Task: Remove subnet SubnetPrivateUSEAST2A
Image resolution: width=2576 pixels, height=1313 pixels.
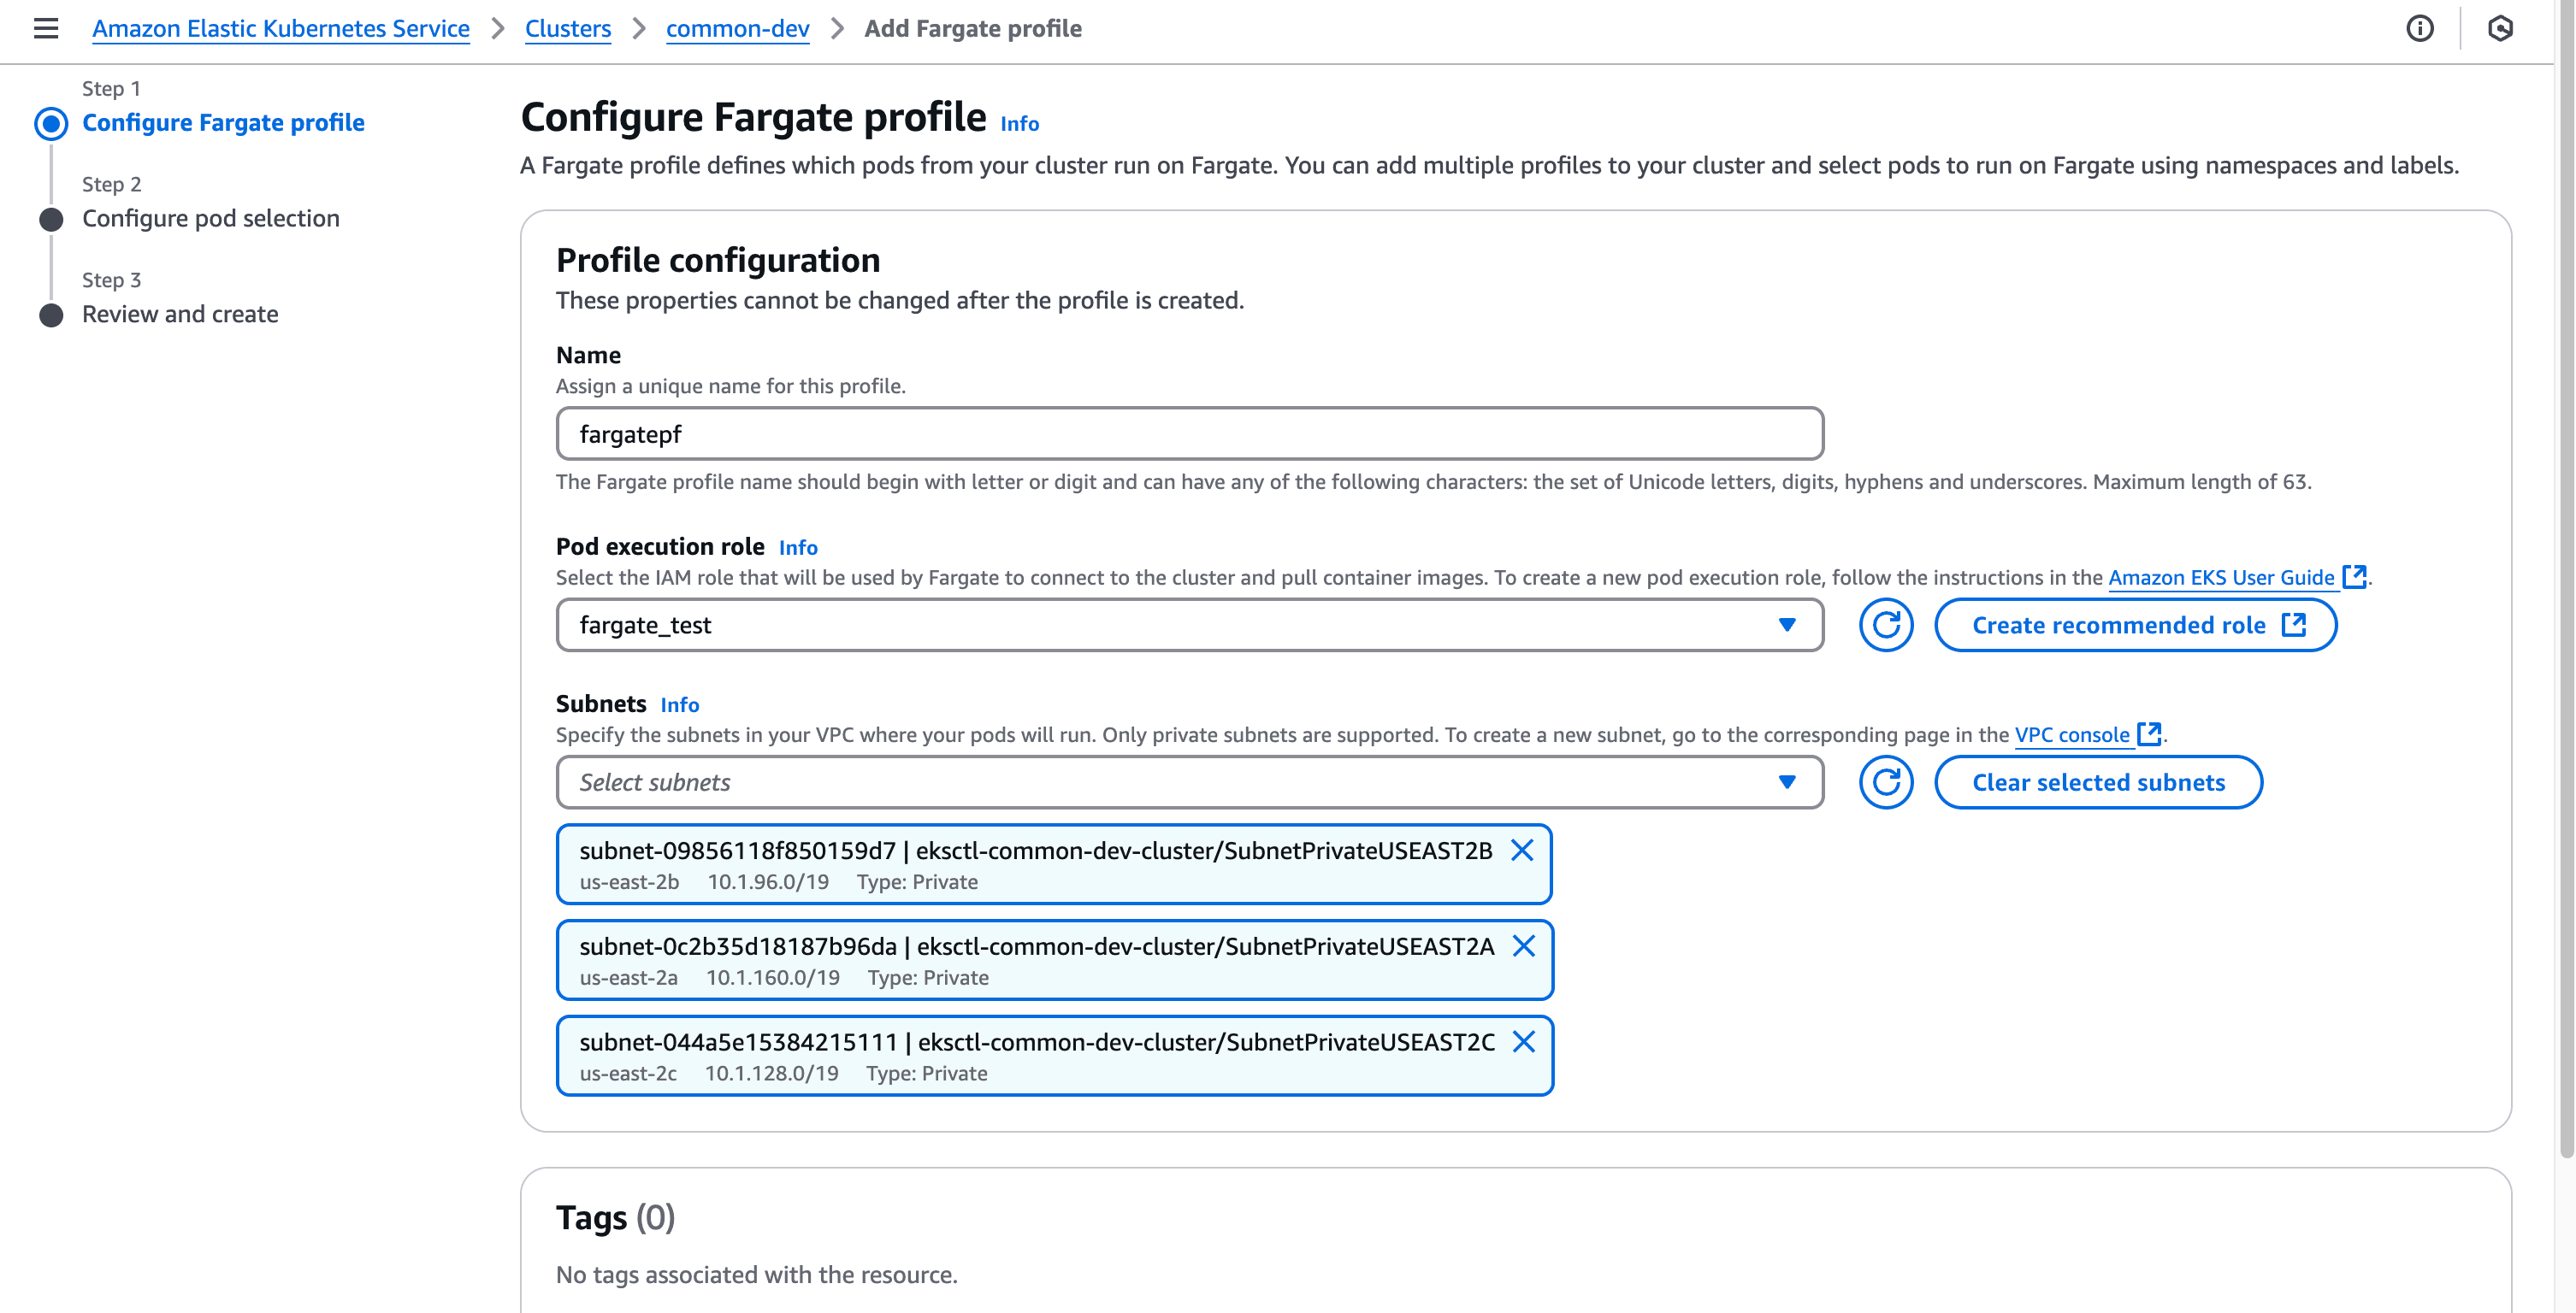Action: point(1524,946)
